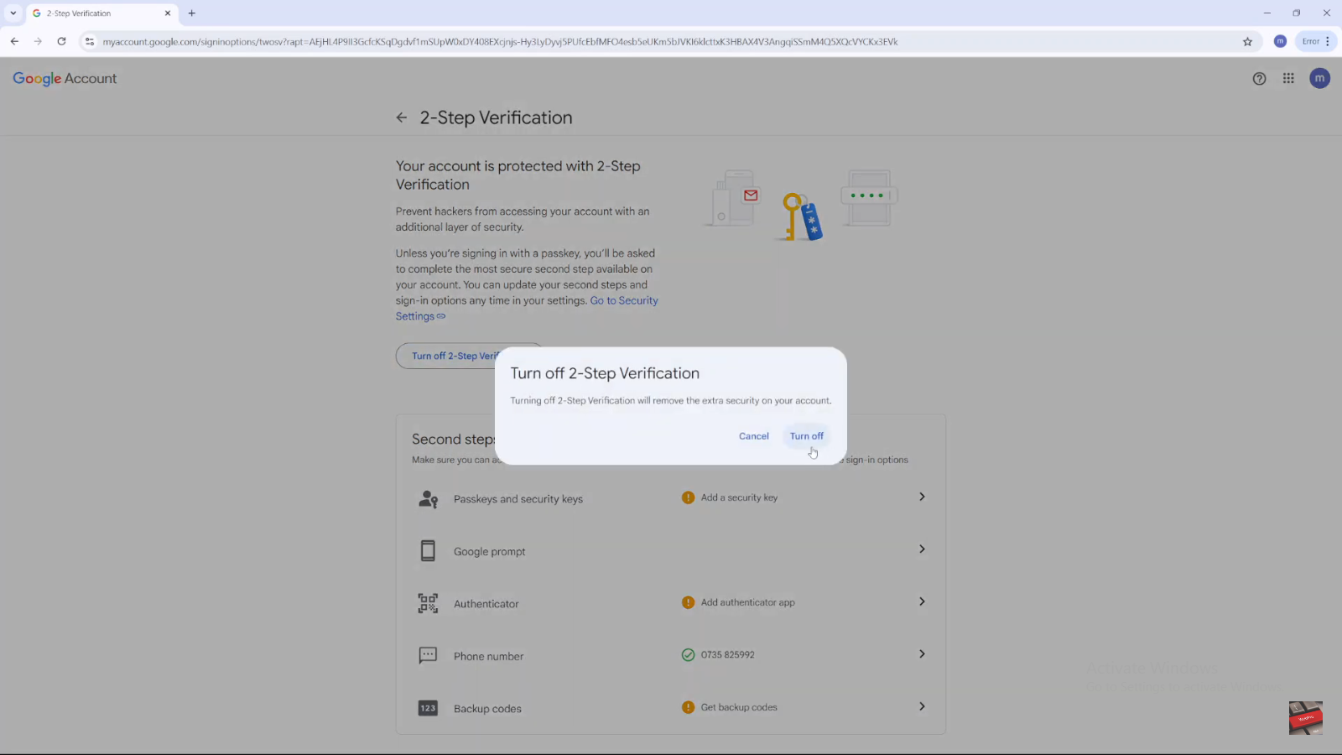Viewport: 1342px width, 755px height.
Task: Open Chrome profile button in toolbar
Action: click(x=1280, y=41)
